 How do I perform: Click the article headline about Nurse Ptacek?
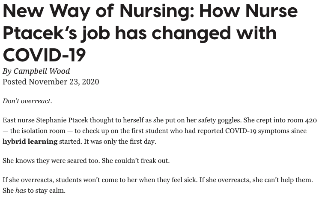[x=150, y=33]
